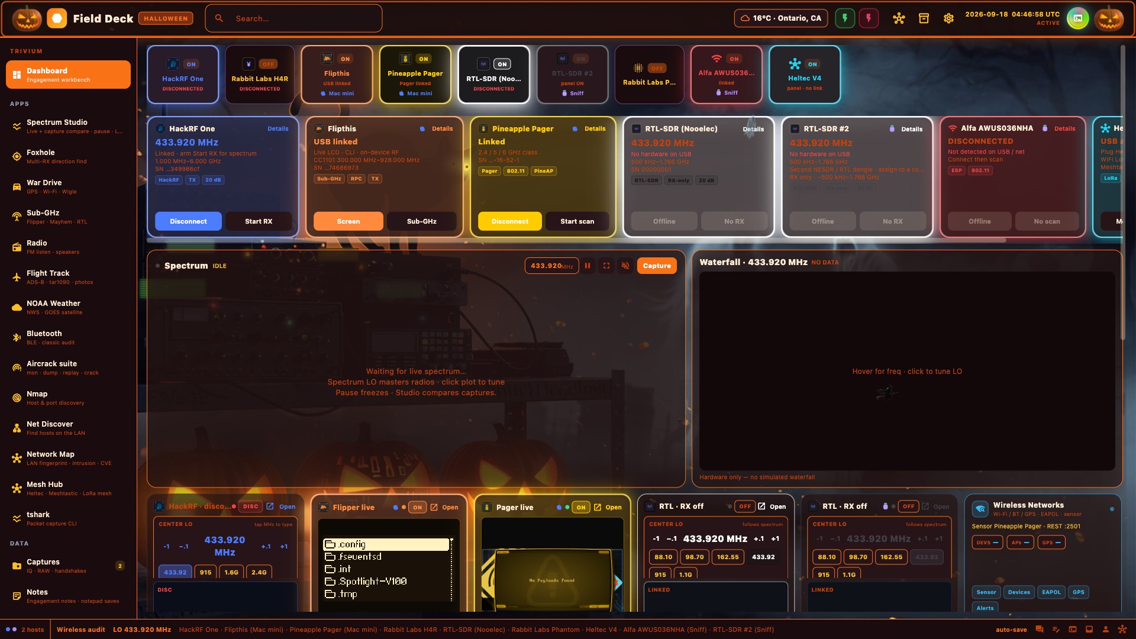This screenshot has height=639, width=1136.
Task: Click the red lightning bolt button
Action: point(869,18)
